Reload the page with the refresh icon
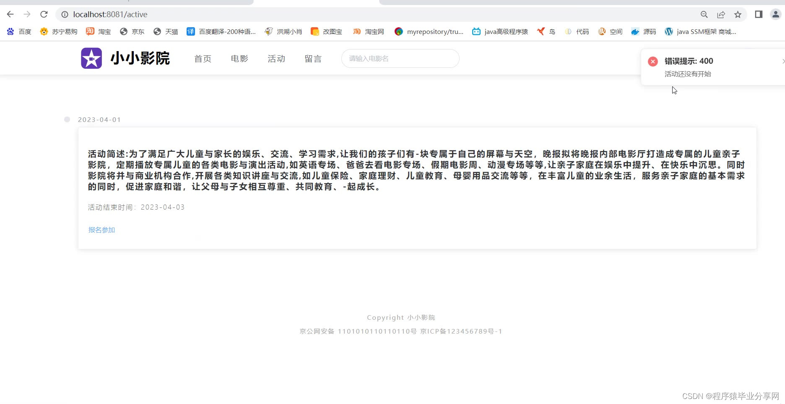 coord(44,14)
